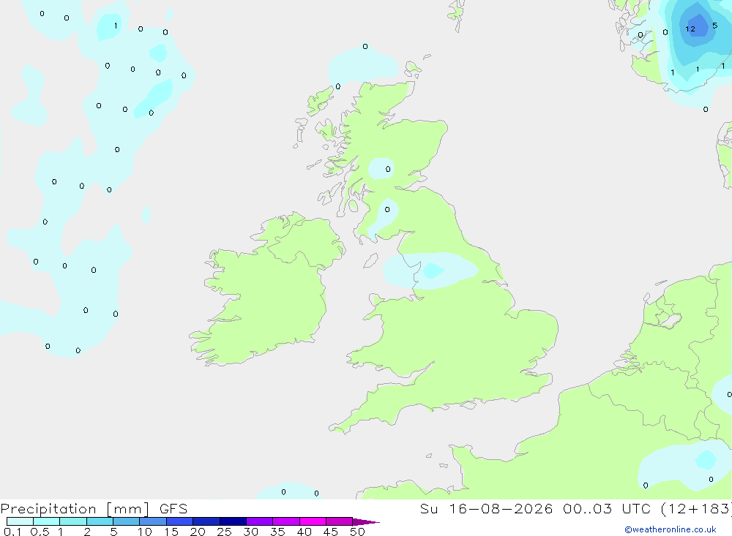The image size is (732, 536).
Task: Click the '40' legend scale label
Action: (x=304, y=532)
